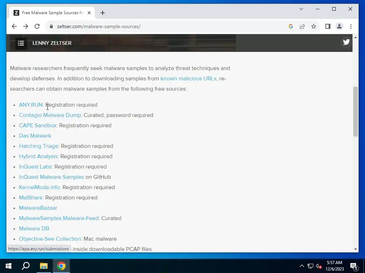This screenshot has height=273, width=365.
Task: Bookmark this page with the star icon
Action: [314, 26]
